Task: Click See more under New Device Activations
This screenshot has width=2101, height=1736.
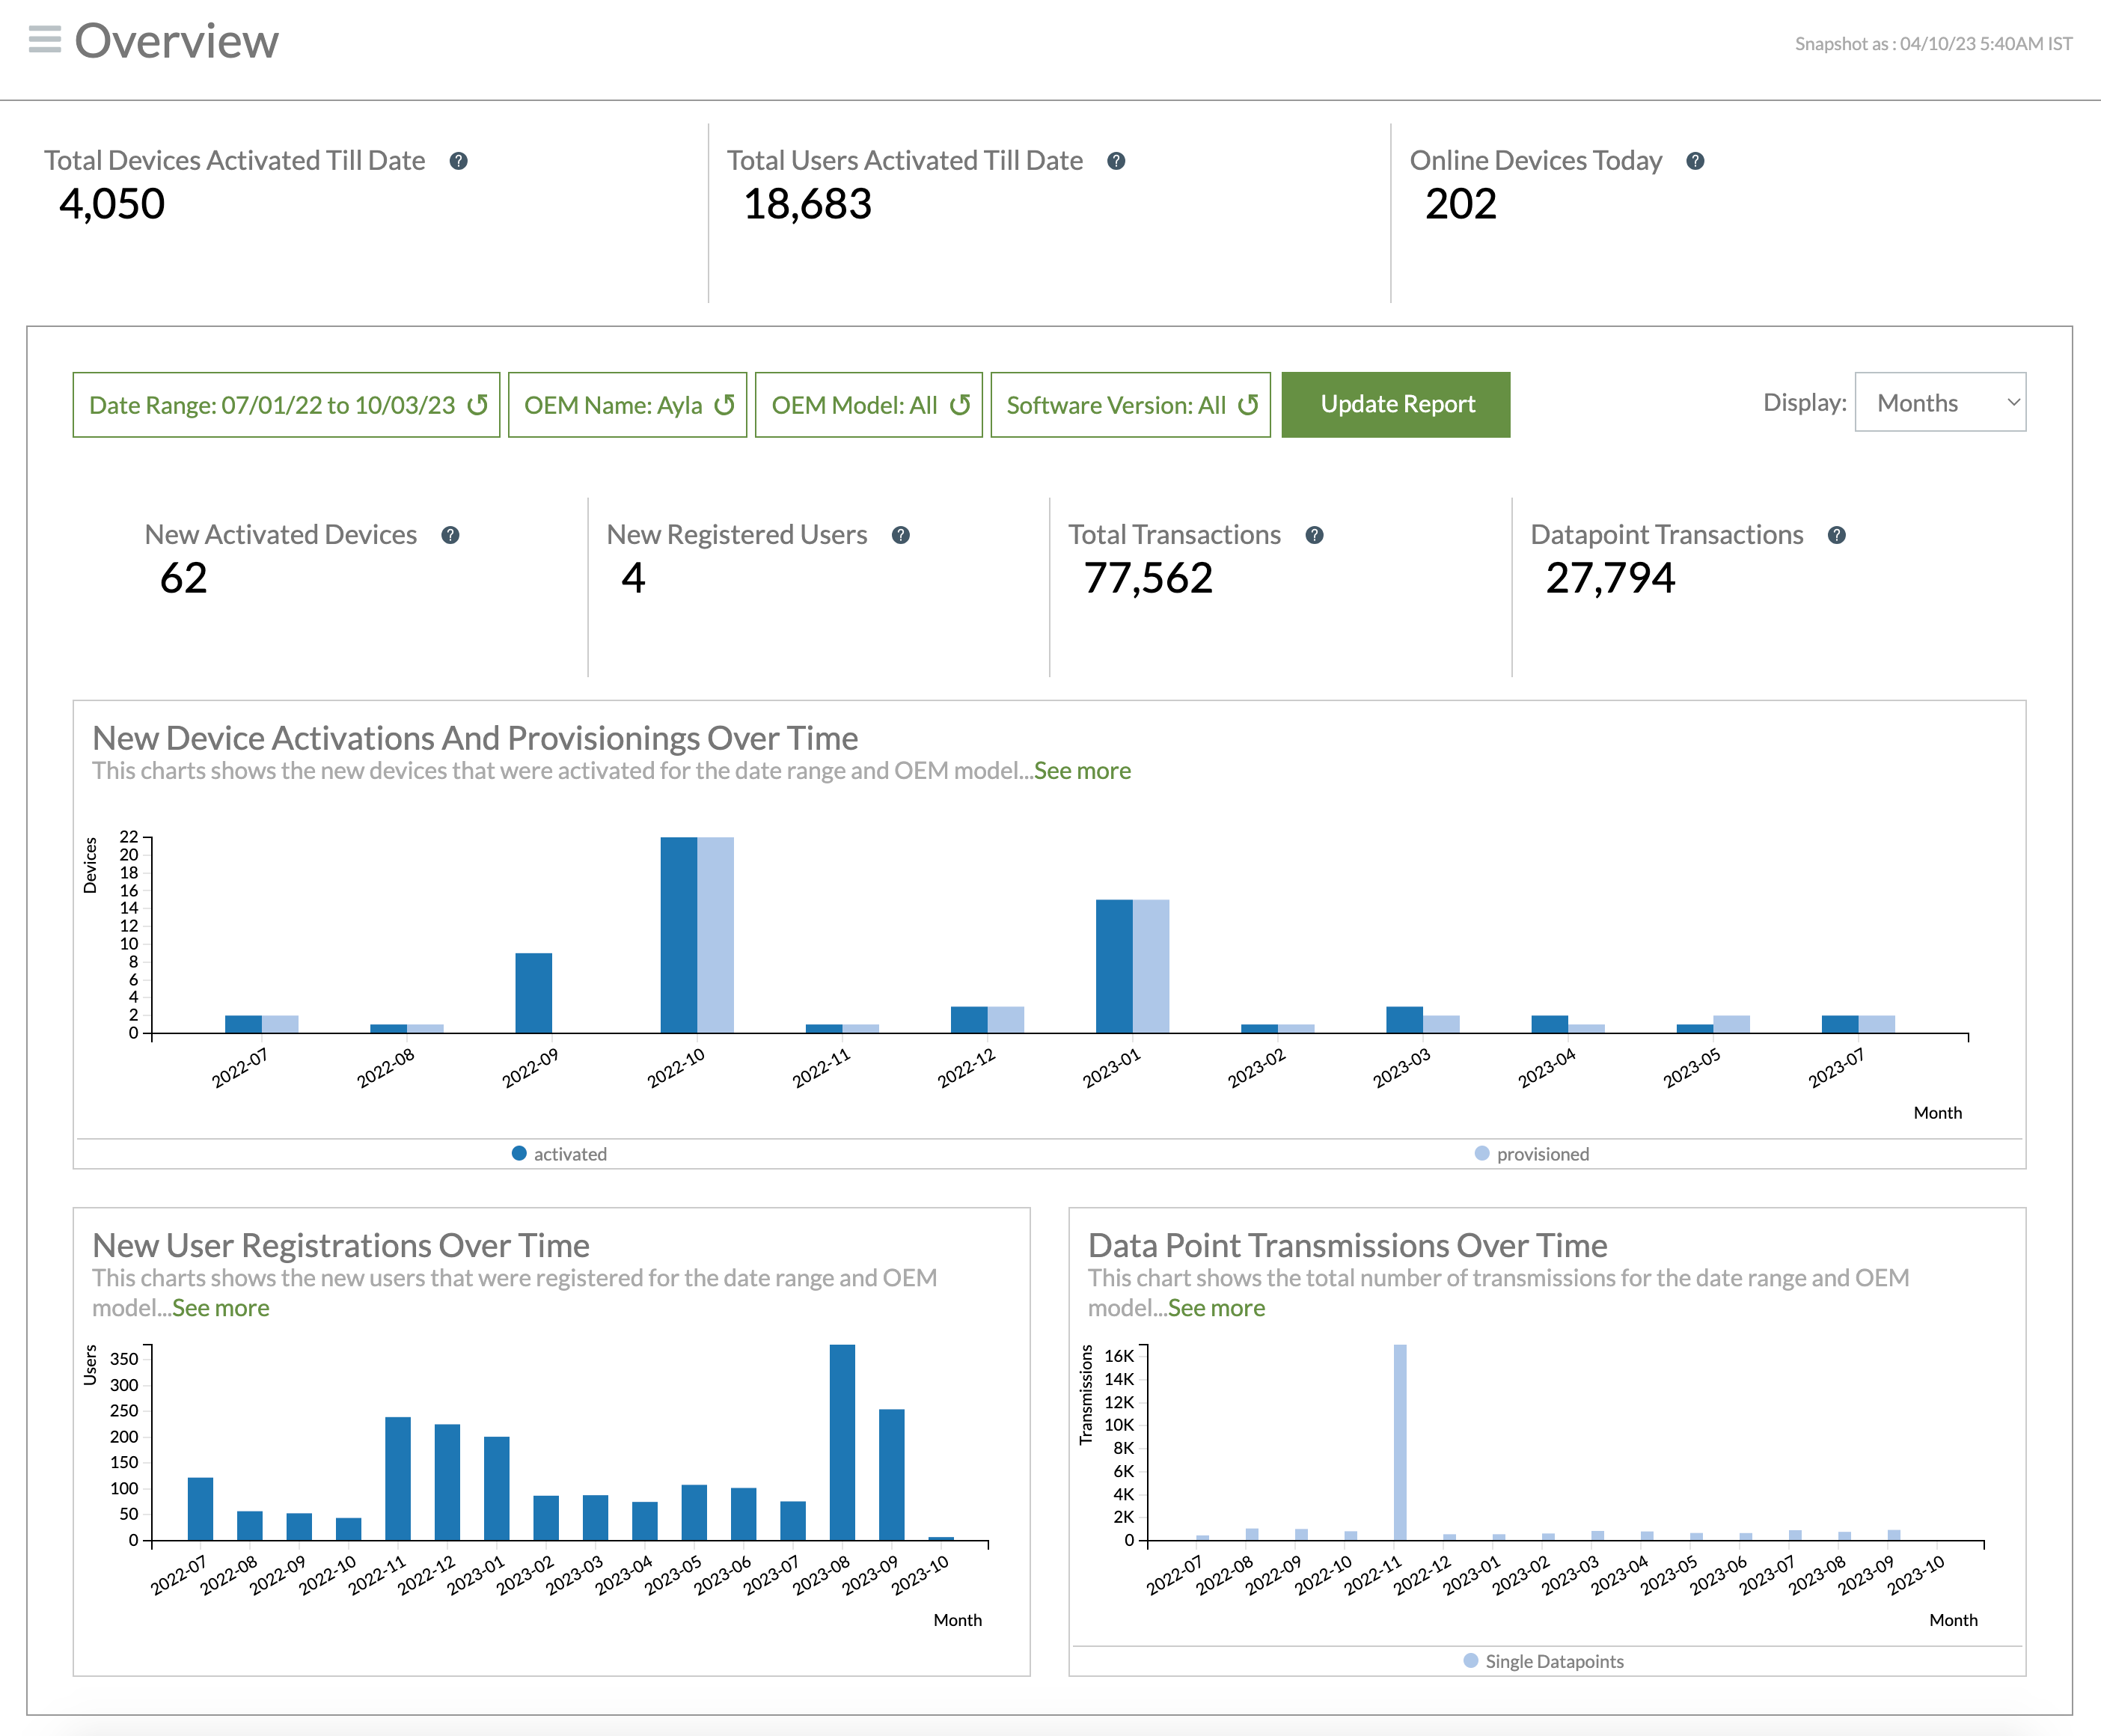Action: tap(1082, 771)
